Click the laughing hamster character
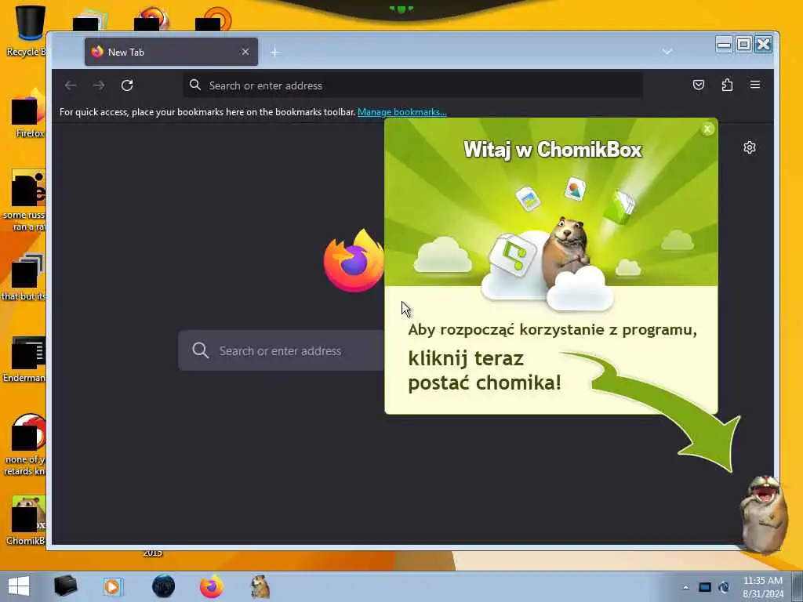This screenshot has height=602, width=803. click(764, 514)
